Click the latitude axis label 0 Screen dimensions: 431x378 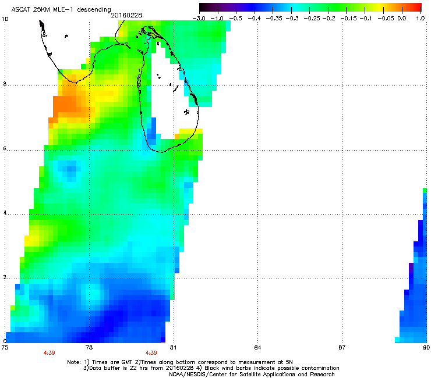pyautogui.click(x=5, y=341)
